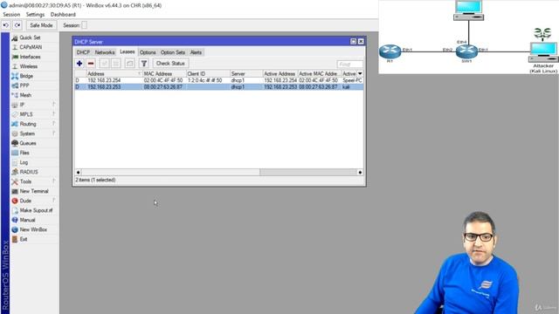Click Exit in the sidebar
Screen dimensions: 559x314
[24, 240]
